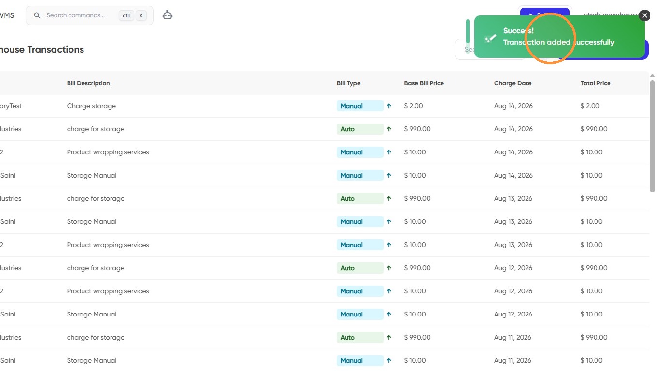The height and width of the screenshot is (371, 664).
Task: Click the up arrow on Aug 14 Product wrapping services row
Action: tap(389, 152)
